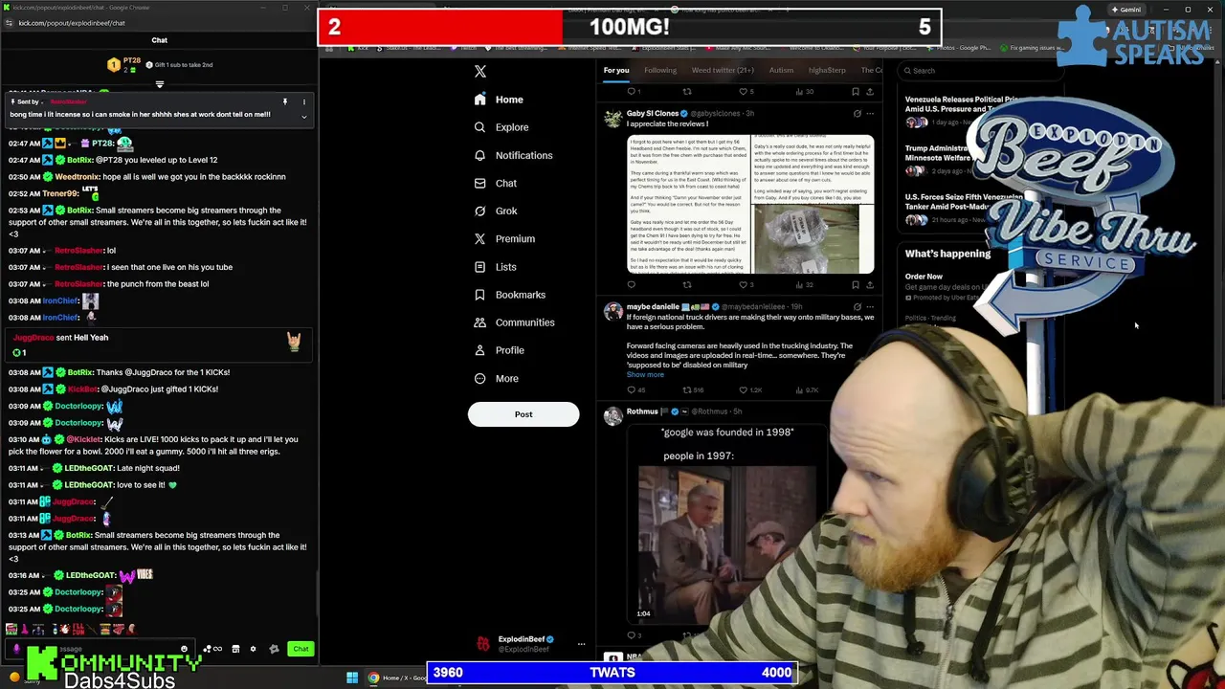Open Notifications in X sidebar

[x=513, y=155]
